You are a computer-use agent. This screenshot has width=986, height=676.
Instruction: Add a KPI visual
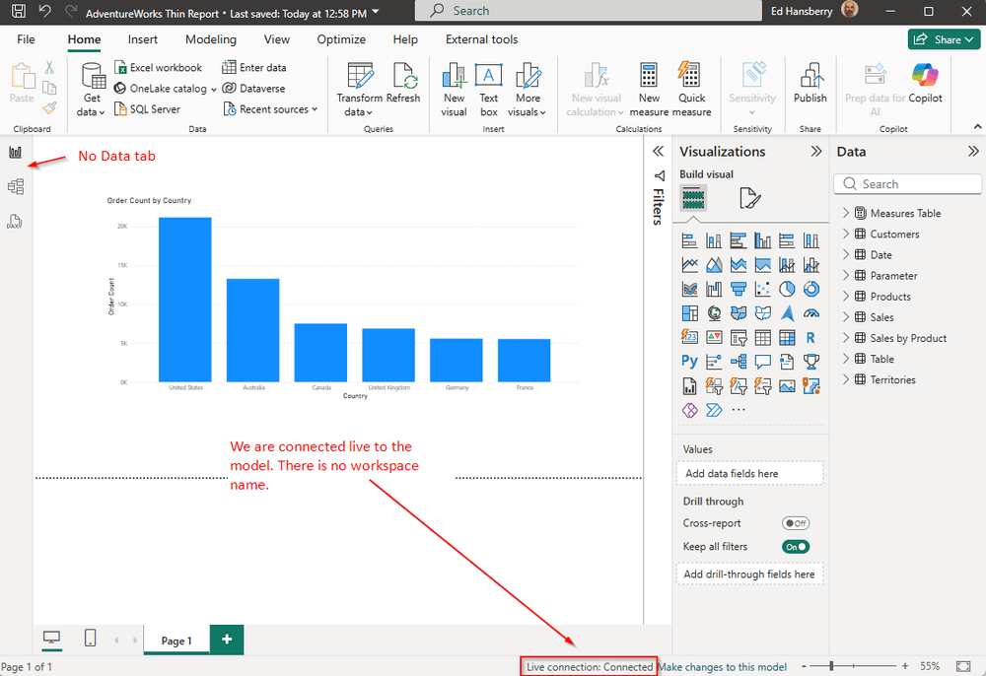714,337
